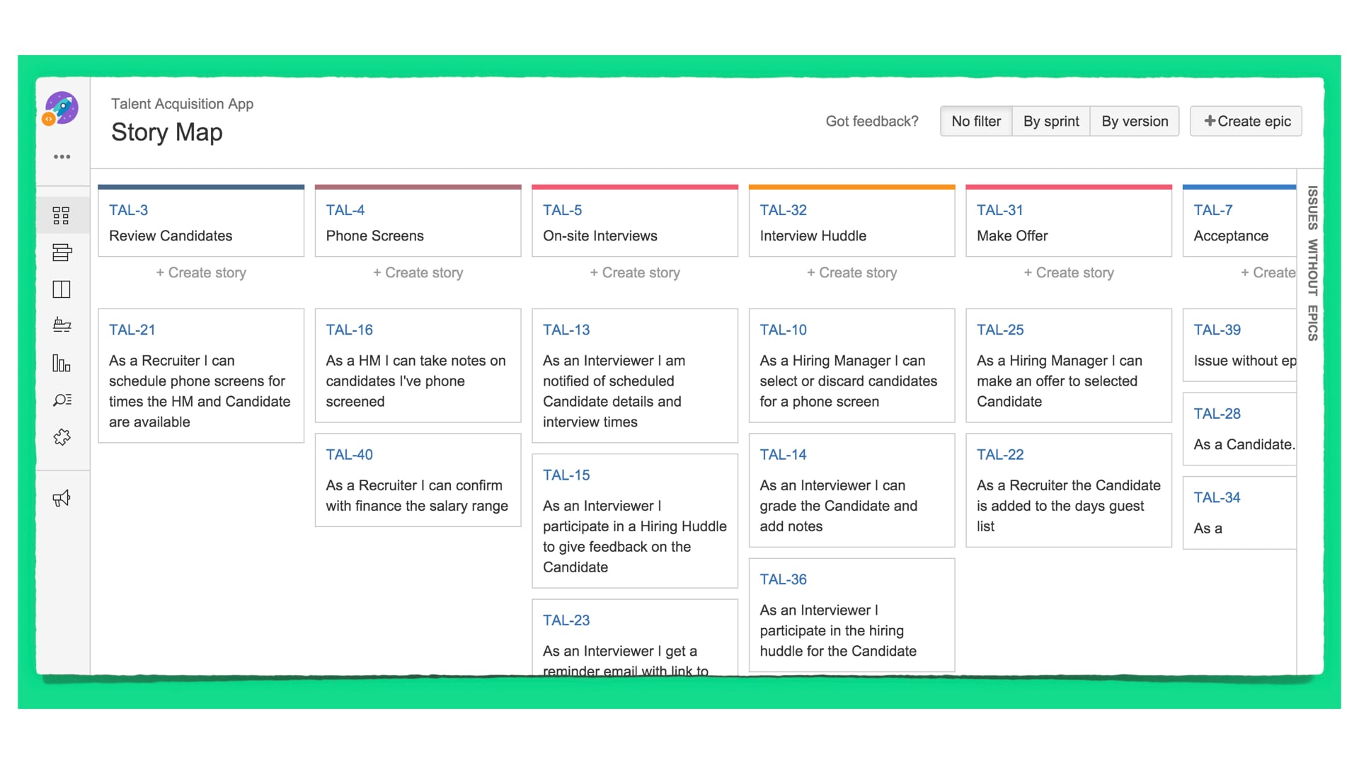Screen dimensions: 1359x764
Task: Open the add-ons puzzle piece icon
Action: click(x=62, y=437)
